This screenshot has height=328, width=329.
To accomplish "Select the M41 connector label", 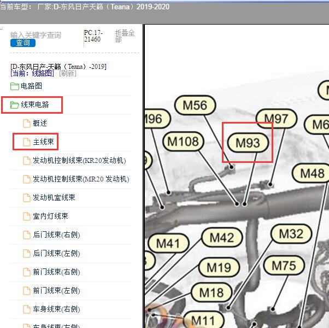I will [x=168, y=244].
